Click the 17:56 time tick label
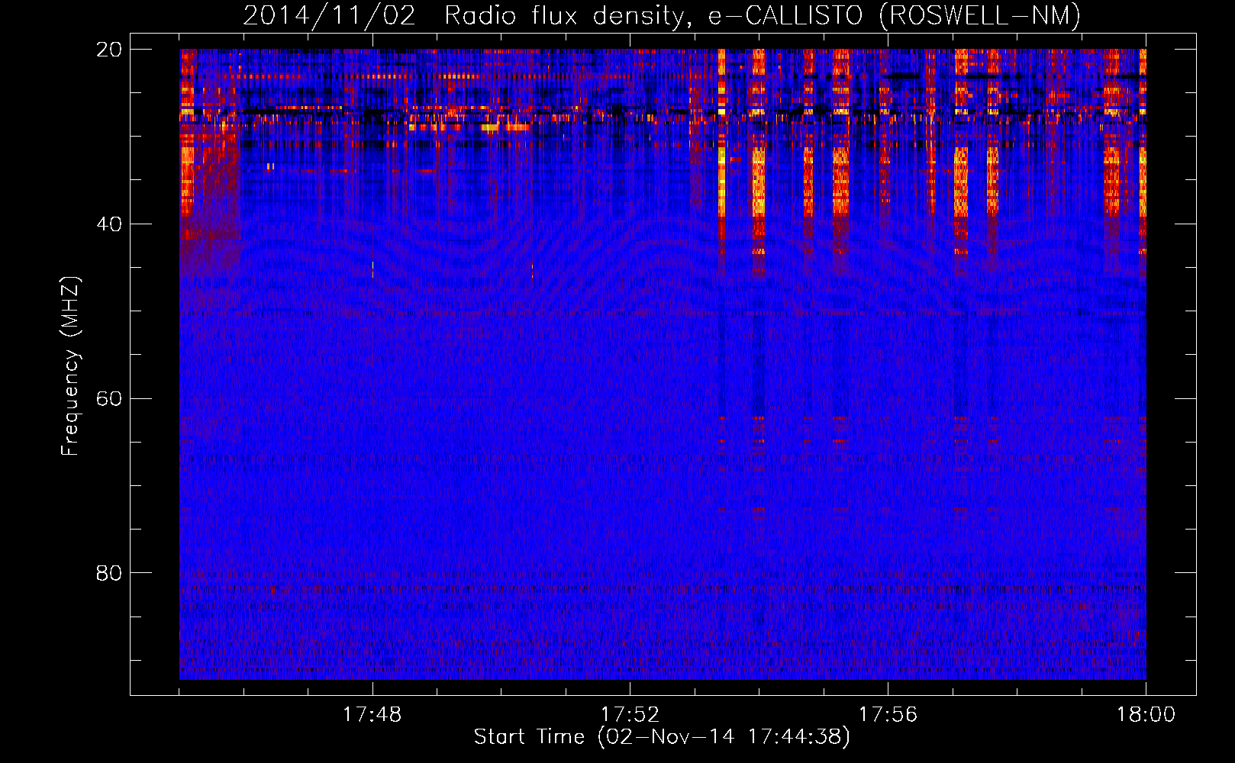The width and height of the screenshot is (1235, 763). pyautogui.click(x=888, y=715)
